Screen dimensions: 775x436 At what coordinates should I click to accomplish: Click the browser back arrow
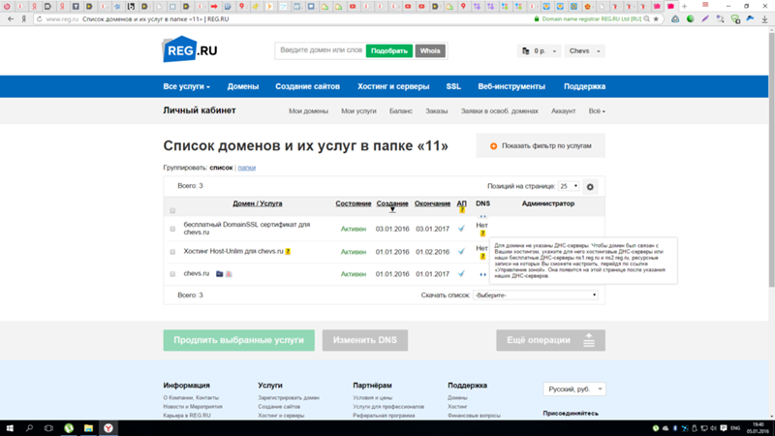[11, 18]
